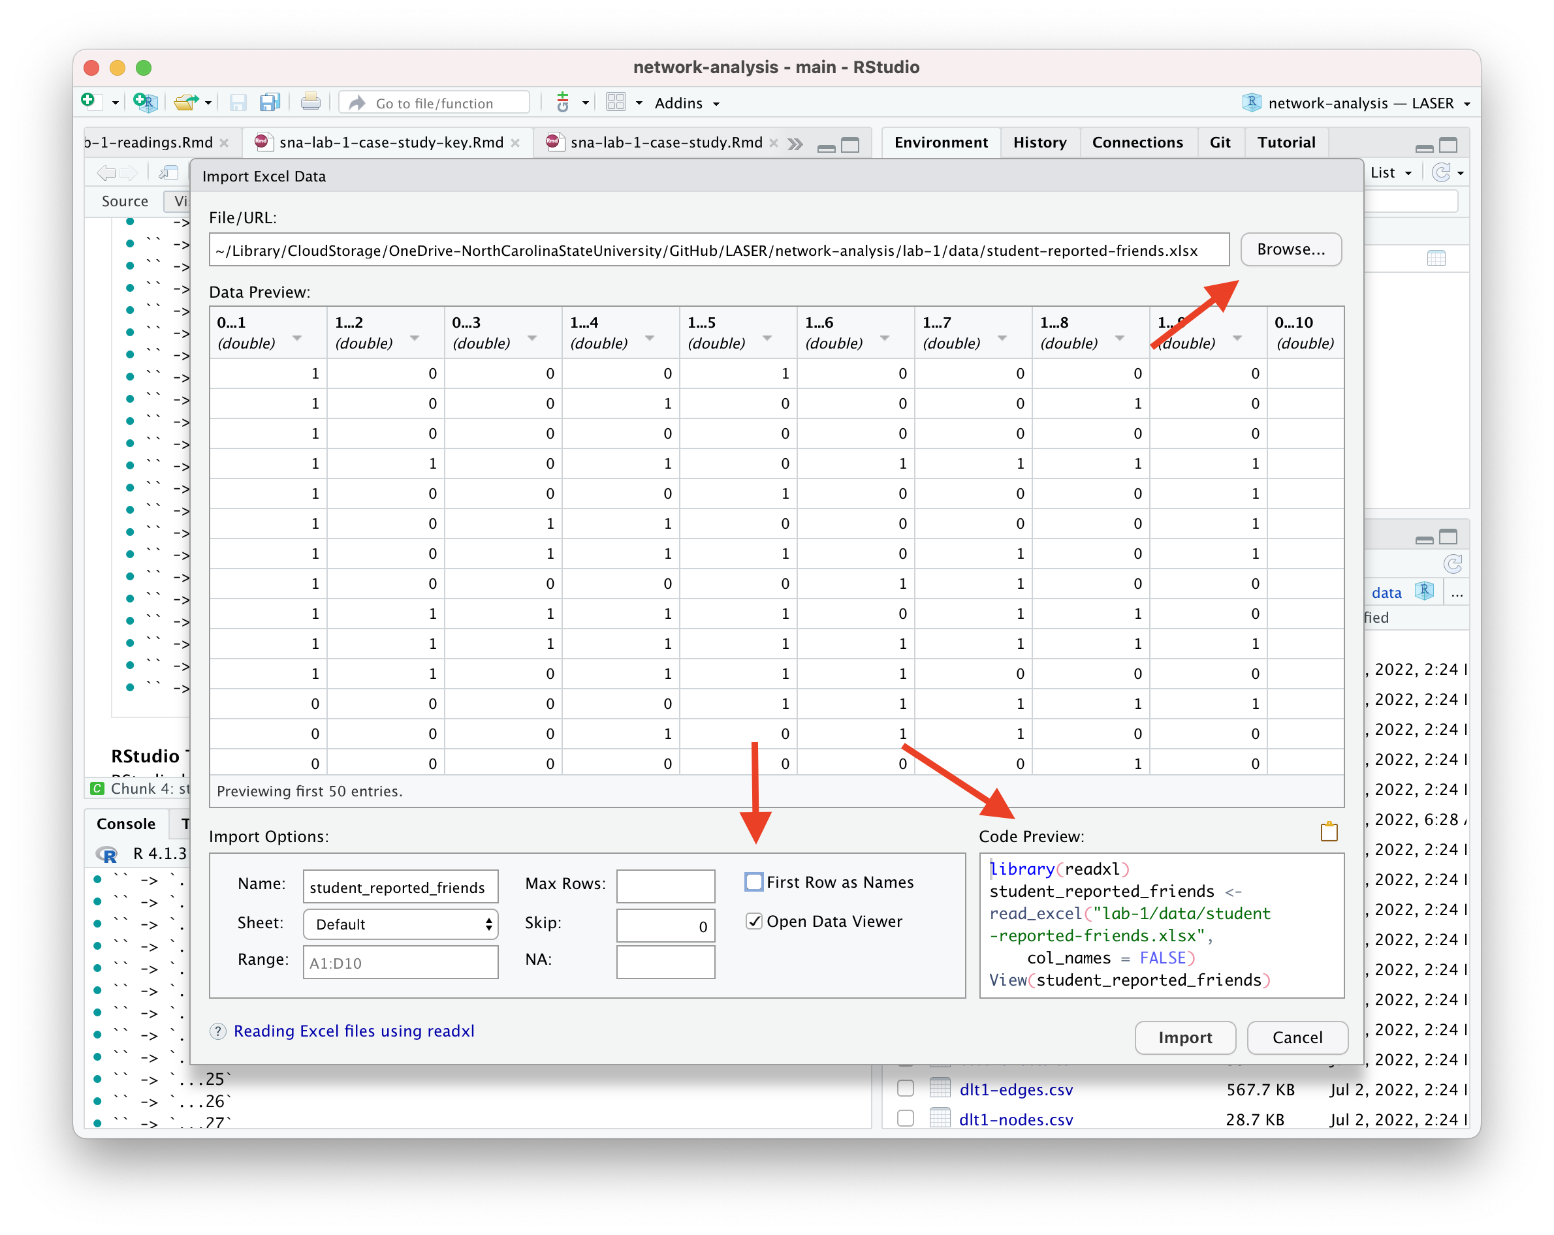Click the Browse... button
The width and height of the screenshot is (1554, 1235).
click(x=1291, y=249)
